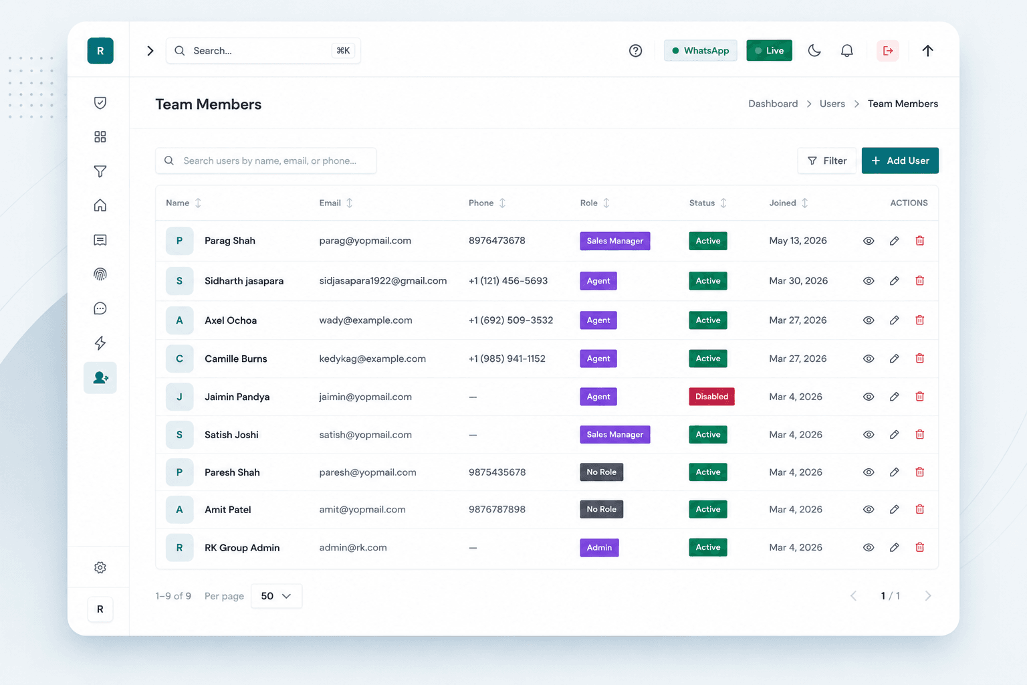Image resolution: width=1027 pixels, height=685 pixels.
Task: Click the Add User button
Action: (x=900, y=161)
